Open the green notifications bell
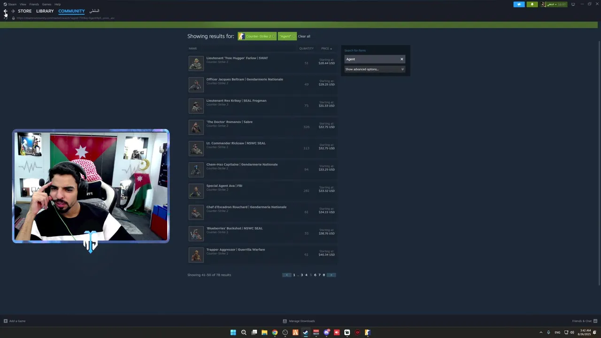This screenshot has height=338, width=601. 532,4
